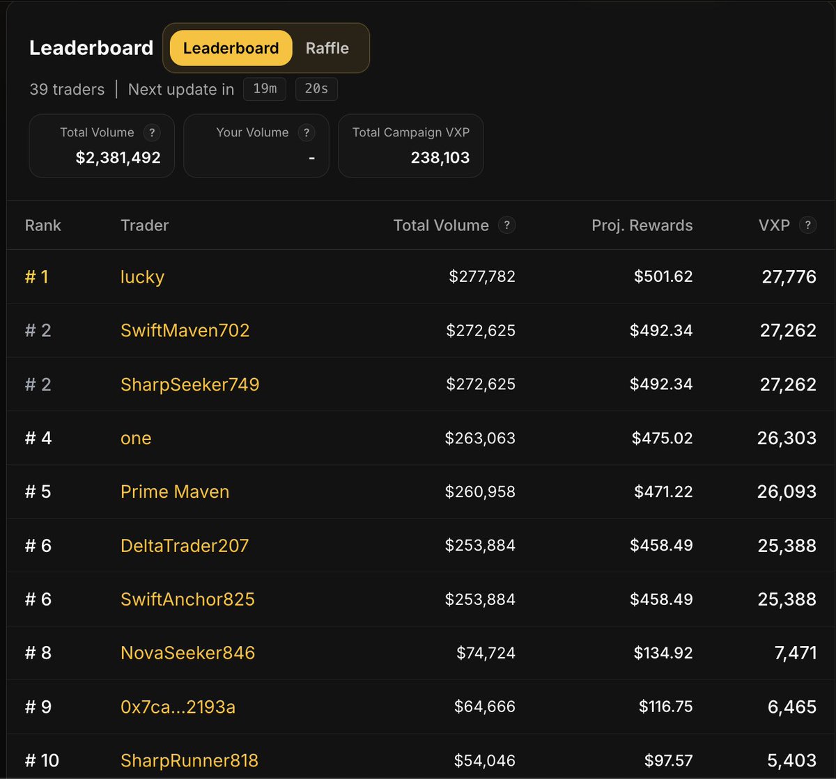The width and height of the screenshot is (836, 779).
Task: Click help icon beside Total Volume column header
Action: [507, 225]
